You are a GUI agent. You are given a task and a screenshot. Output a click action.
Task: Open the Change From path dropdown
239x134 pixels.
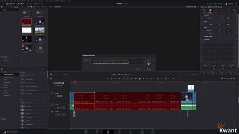[142, 60]
